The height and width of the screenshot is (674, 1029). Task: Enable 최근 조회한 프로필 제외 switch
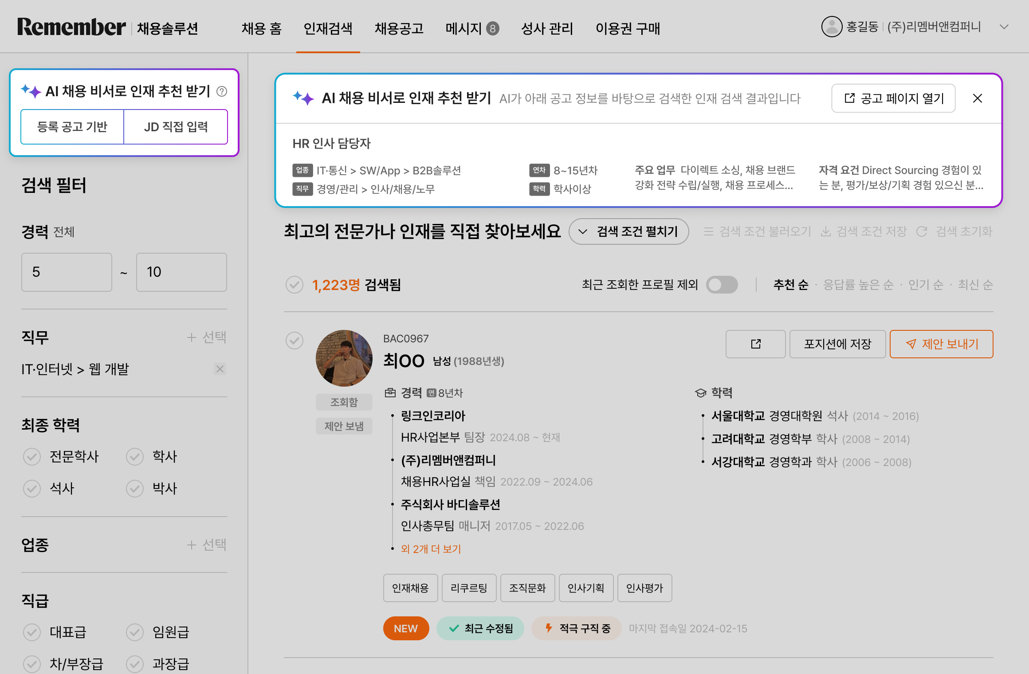(722, 284)
